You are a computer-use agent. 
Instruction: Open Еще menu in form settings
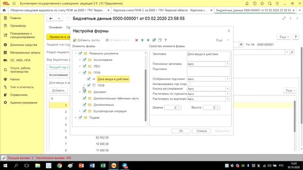(223, 40)
